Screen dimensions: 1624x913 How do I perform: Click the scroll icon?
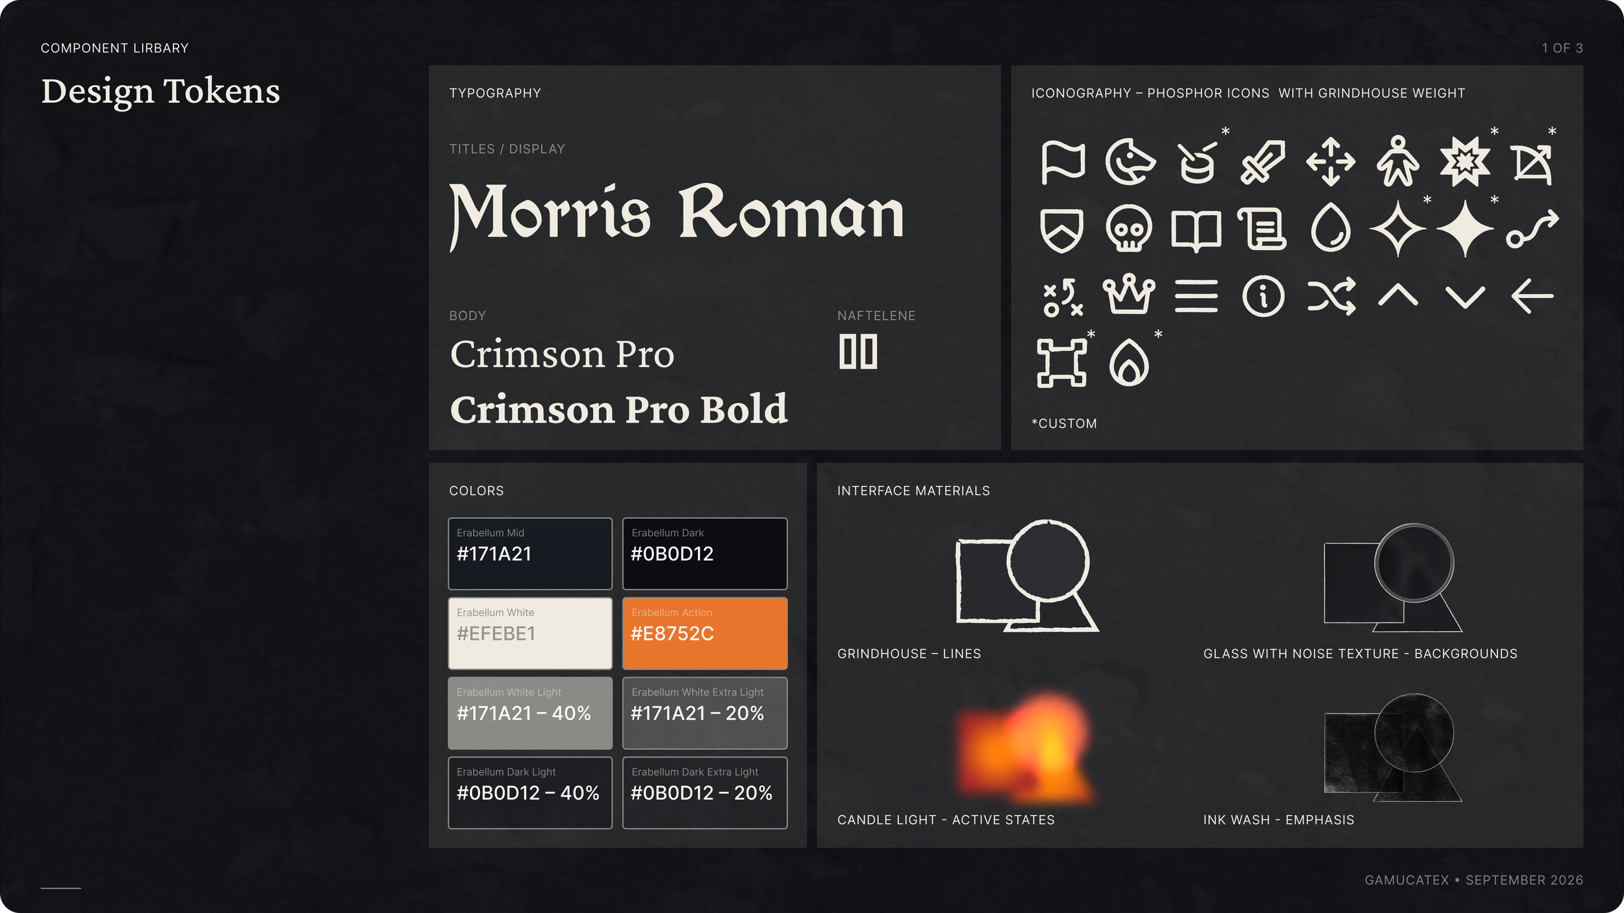(x=1262, y=229)
